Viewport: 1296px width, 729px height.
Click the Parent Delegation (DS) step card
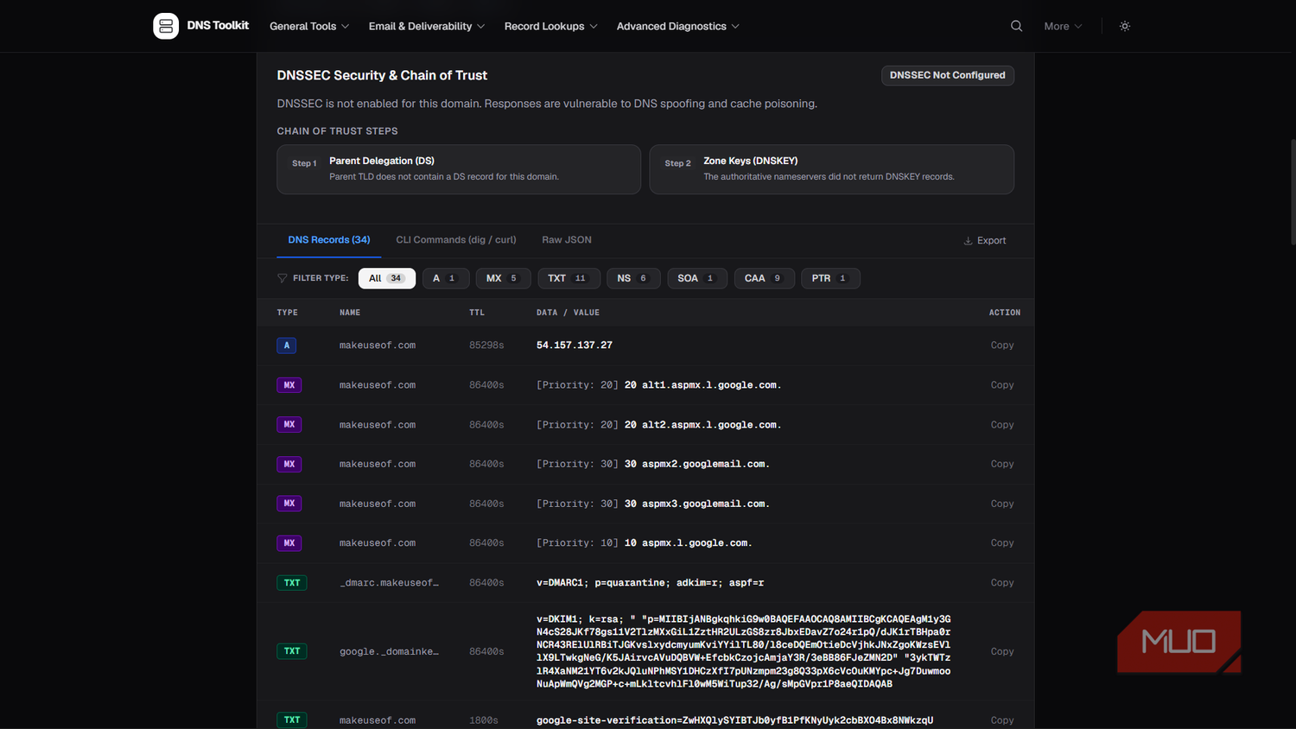click(459, 169)
